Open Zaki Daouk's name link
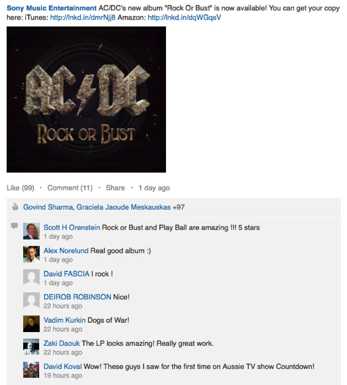Viewport: 347px width, 385px height. pos(62,343)
